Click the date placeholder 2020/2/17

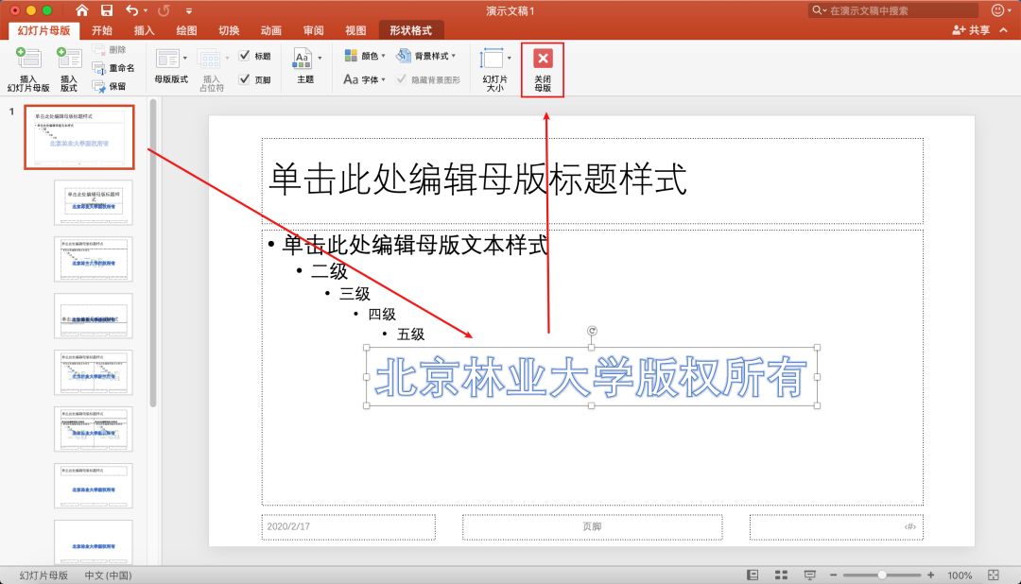(348, 526)
